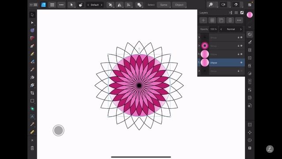Open the flip options in the top bar
The height and width of the screenshot is (159, 282).
(x=119, y=5)
